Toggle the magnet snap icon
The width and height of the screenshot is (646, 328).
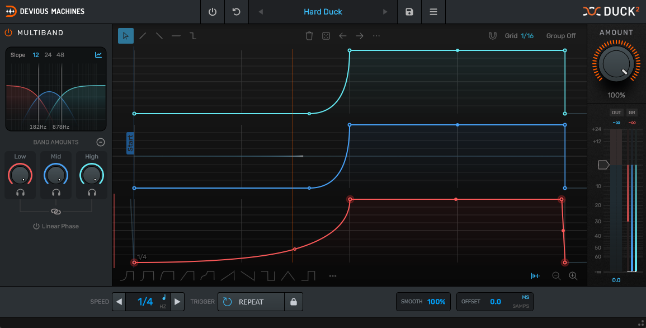[492, 36]
